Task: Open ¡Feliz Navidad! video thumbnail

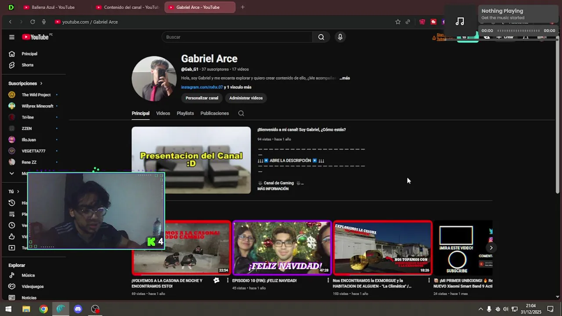Action: coord(282,248)
